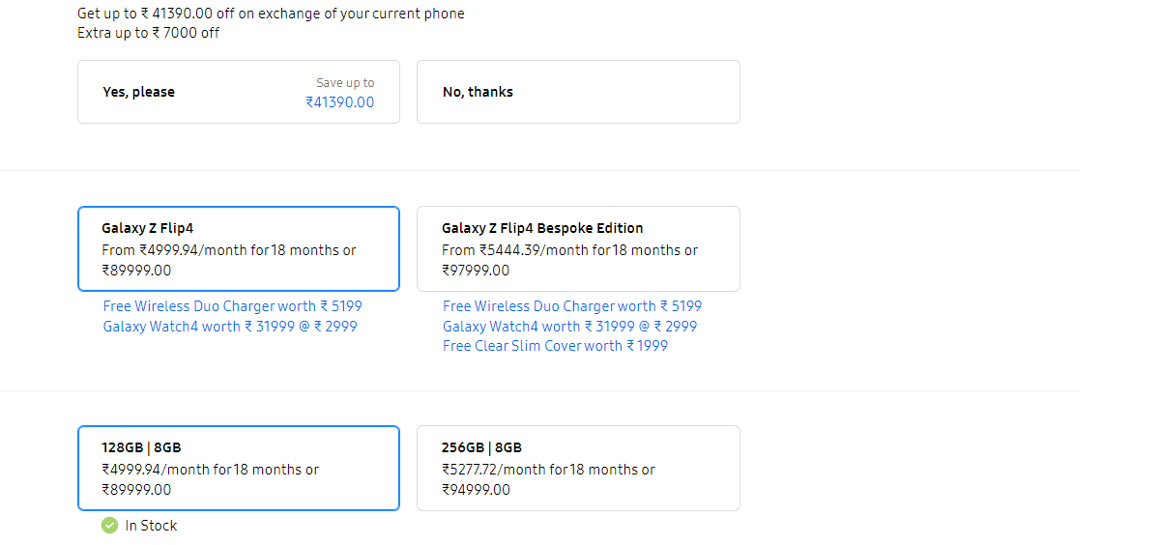Click the "Extra up to ₹ 7000 off" text

(x=149, y=33)
